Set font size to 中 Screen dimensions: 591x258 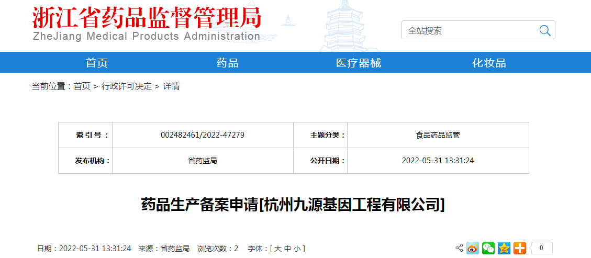click(287, 249)
